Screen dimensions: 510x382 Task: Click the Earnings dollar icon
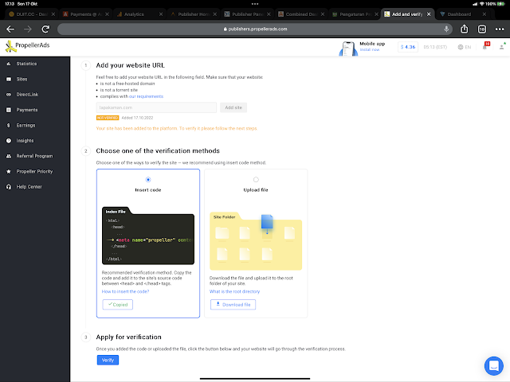pyautogui.click(x=9, y=126)
